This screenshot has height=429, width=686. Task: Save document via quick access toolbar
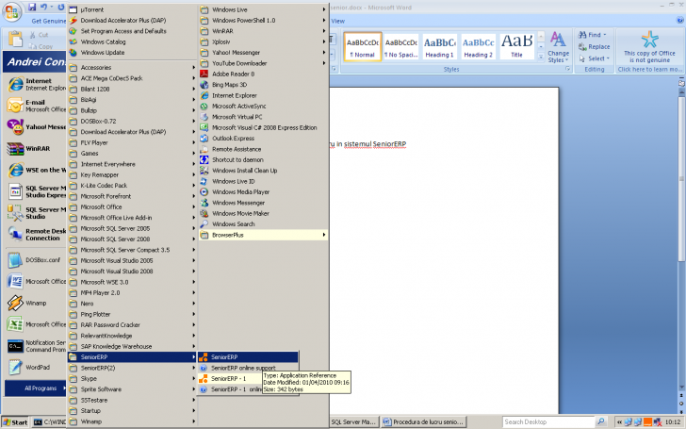[32, 7]
